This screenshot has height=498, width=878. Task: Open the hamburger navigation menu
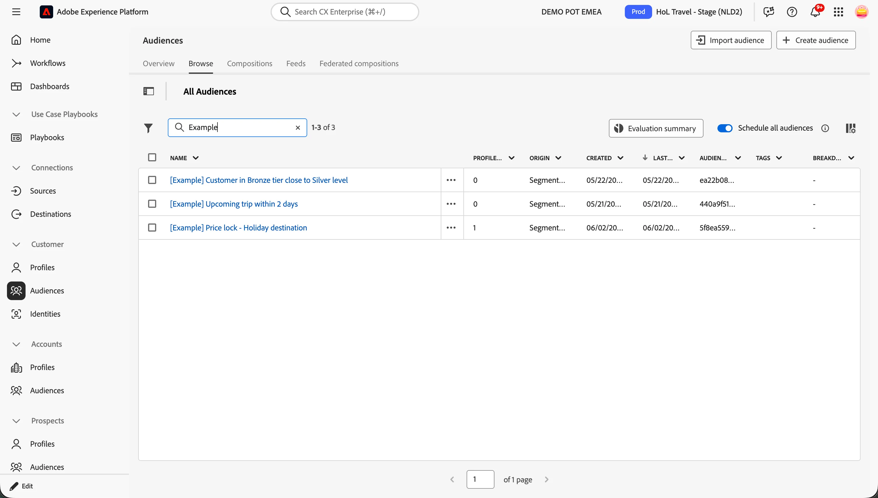16,12
